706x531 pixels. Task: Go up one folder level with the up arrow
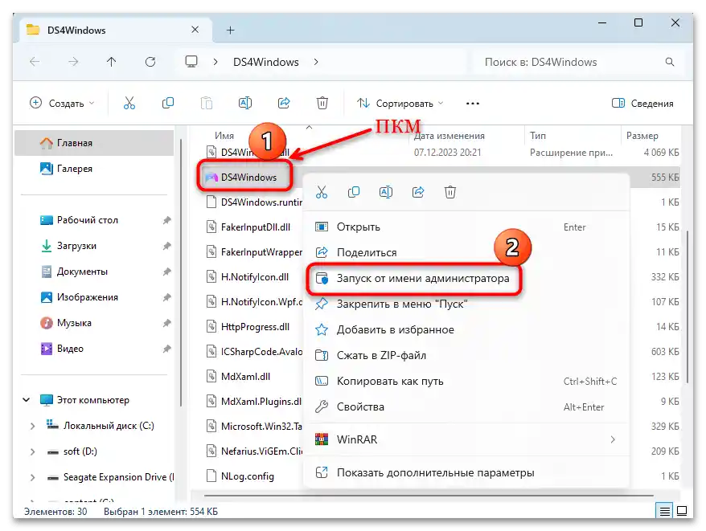click(111, 62)
